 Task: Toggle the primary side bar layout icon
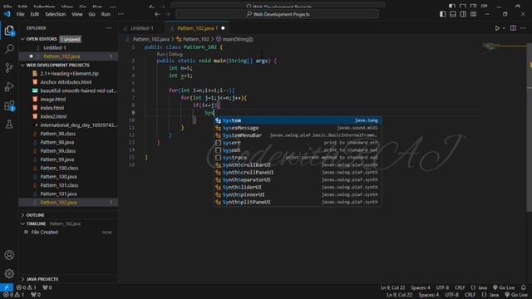point(442,14)
